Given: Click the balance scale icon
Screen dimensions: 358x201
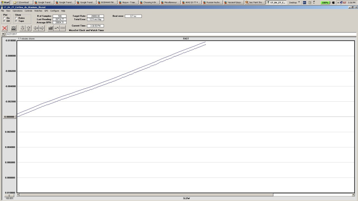Looking at the screenshot, I should pos(13,28).
